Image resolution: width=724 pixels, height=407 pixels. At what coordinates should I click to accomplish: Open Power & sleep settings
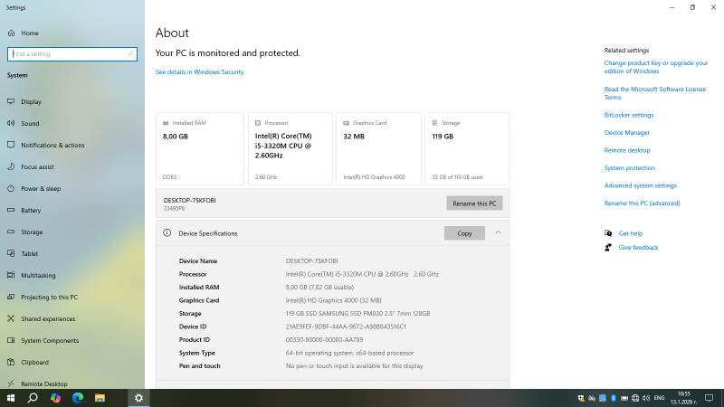(41, 189)
